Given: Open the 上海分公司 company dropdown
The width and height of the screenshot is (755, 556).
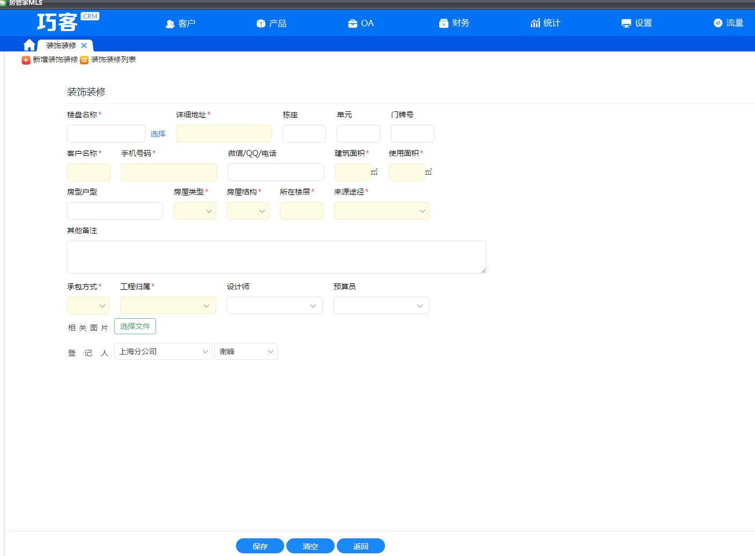Looking at the screenshot, I should pos(163,351).
